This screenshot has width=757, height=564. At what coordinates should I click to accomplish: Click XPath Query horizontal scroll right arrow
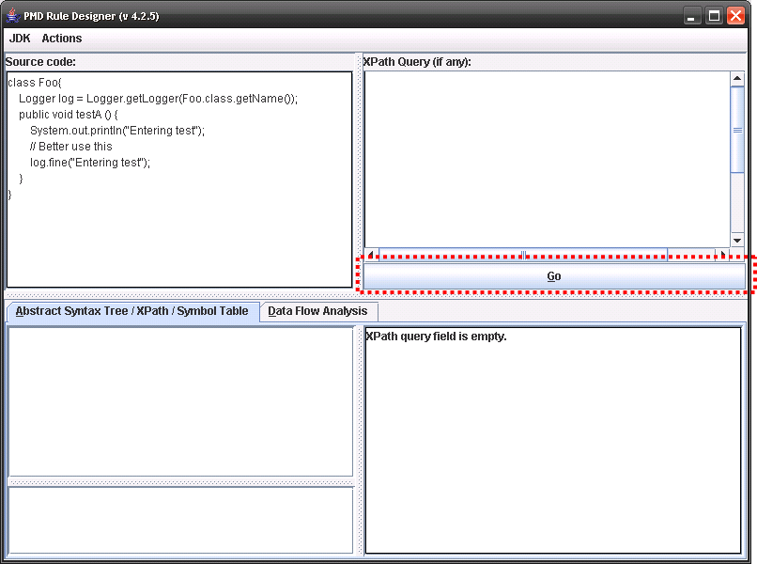tap(721, 254)
